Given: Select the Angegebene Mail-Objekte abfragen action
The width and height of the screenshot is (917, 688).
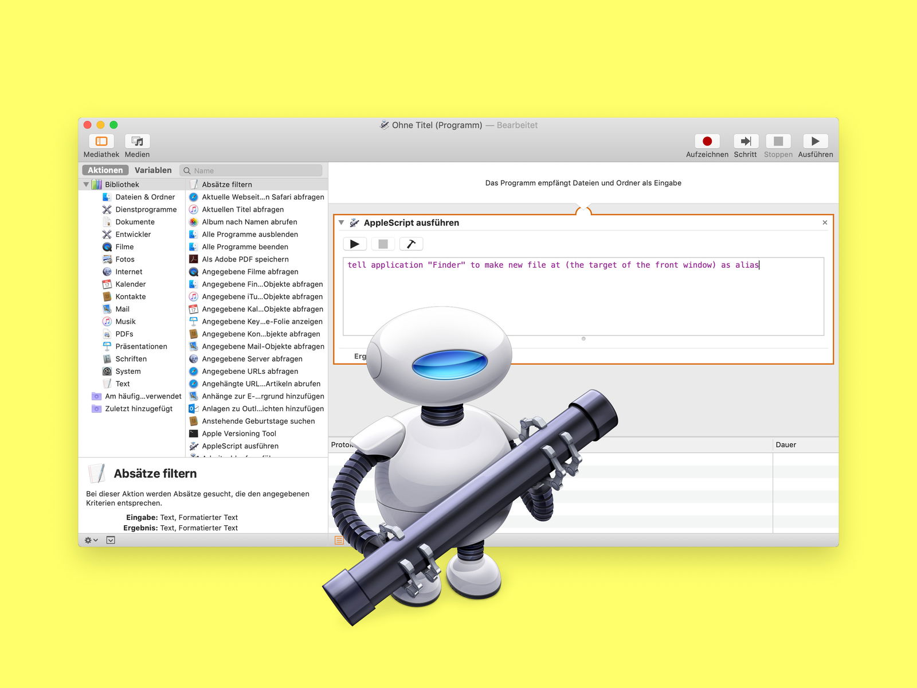Looking at the screenshot, I should click(257, 347).
